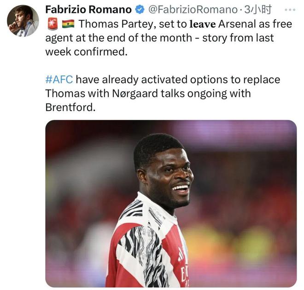Open the 3小时 timestamp link

pos(257,10)
